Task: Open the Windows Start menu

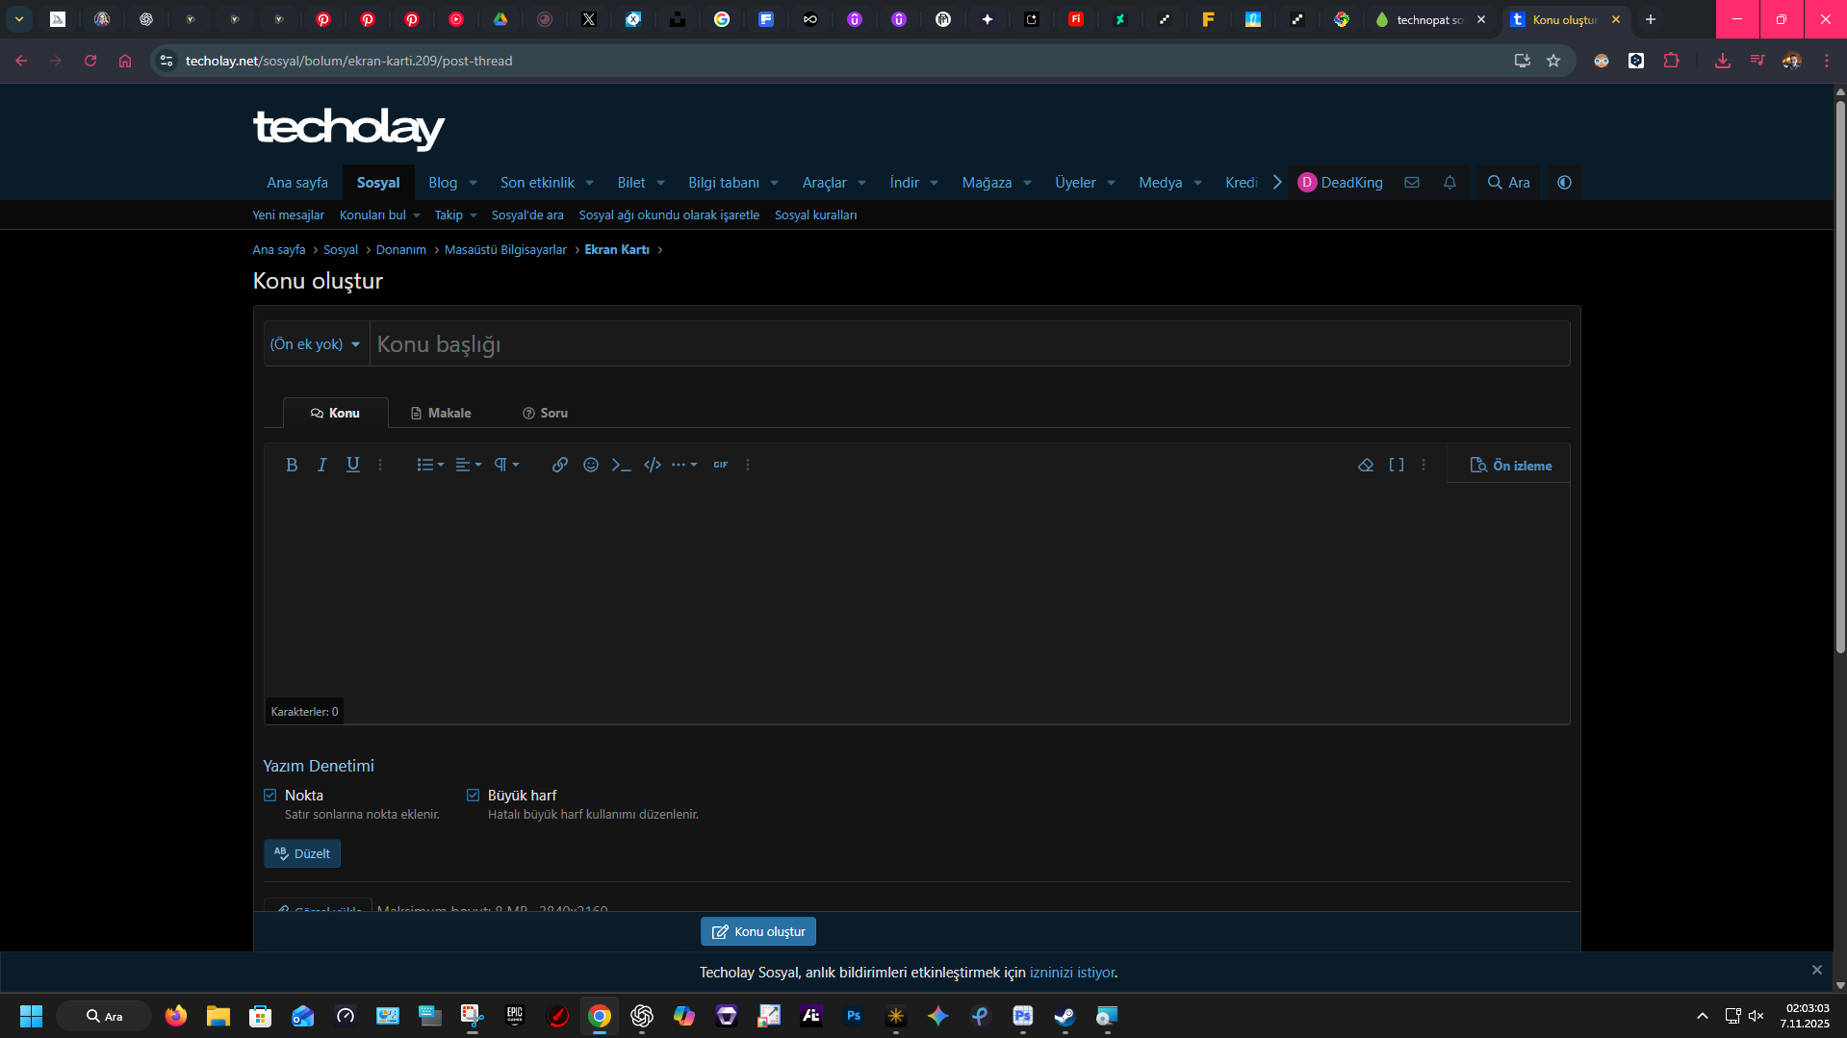Action: (31, 1016)
